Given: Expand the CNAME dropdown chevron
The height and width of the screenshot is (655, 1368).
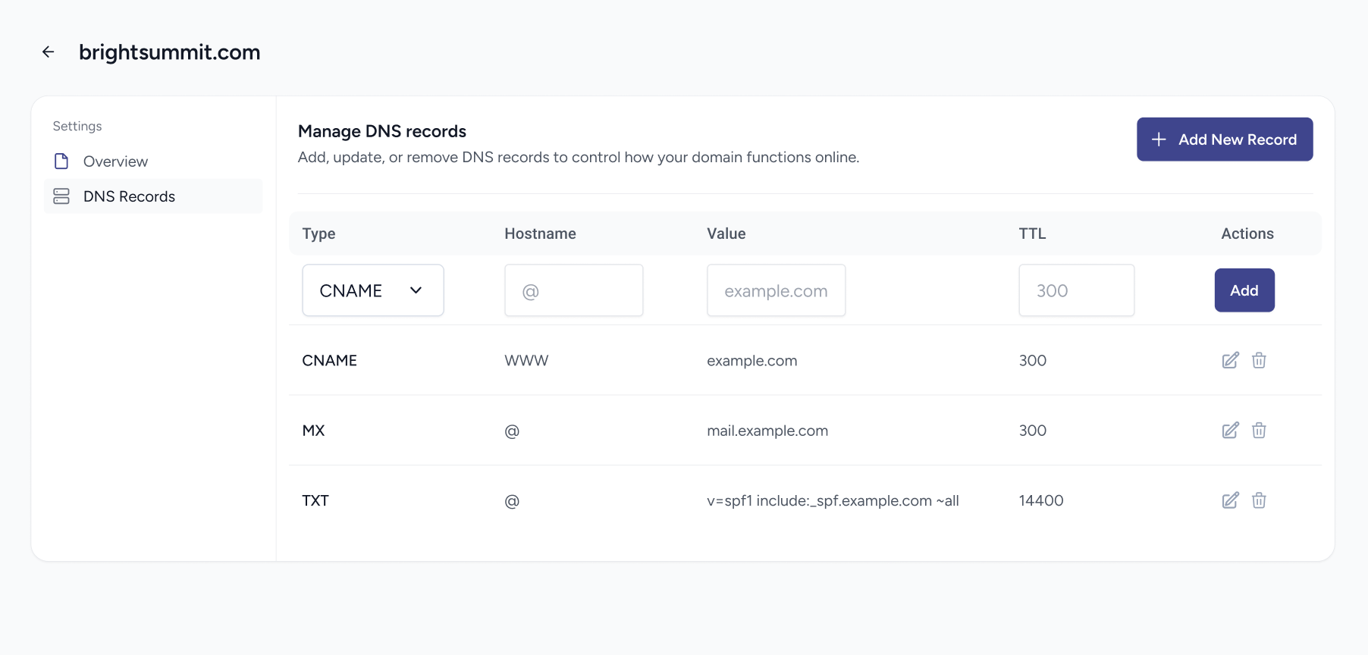Looking at the screenshot, I should click(x=416, y=290).
